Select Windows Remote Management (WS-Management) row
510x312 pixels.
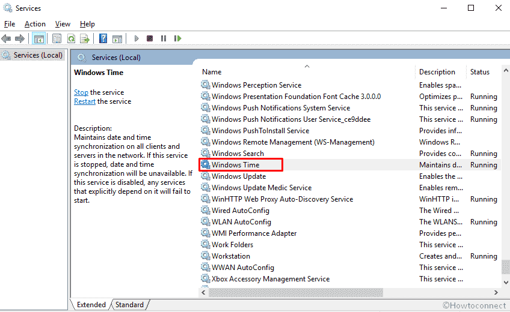349,142
